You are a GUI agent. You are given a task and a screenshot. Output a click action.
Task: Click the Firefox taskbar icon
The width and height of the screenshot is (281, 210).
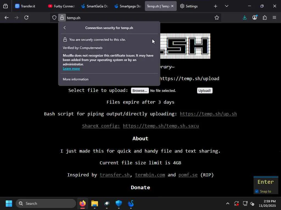click(x=83, y=203)
